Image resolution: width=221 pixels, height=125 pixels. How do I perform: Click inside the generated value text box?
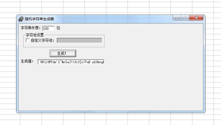pyautogui.click(x=71, y=62)
